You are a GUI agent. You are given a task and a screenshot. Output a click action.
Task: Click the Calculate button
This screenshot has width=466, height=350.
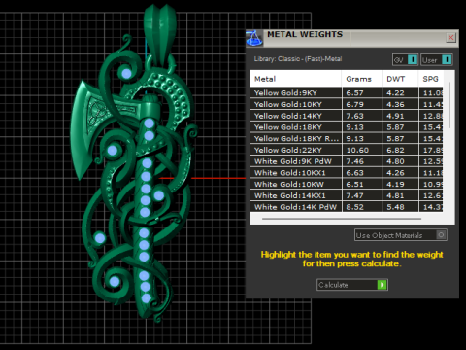tap(352, 285)
